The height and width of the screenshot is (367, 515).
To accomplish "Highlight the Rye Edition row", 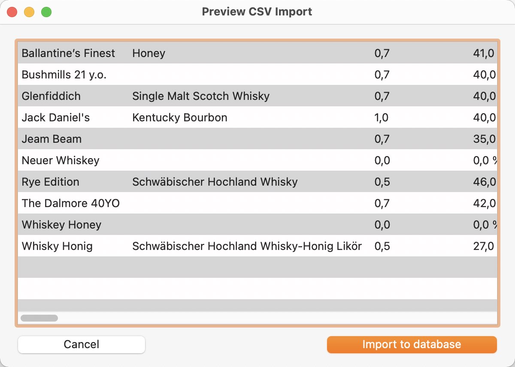I will point(257,181).
